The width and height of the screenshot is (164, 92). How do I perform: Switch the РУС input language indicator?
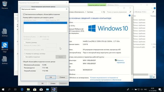point(146,89)
